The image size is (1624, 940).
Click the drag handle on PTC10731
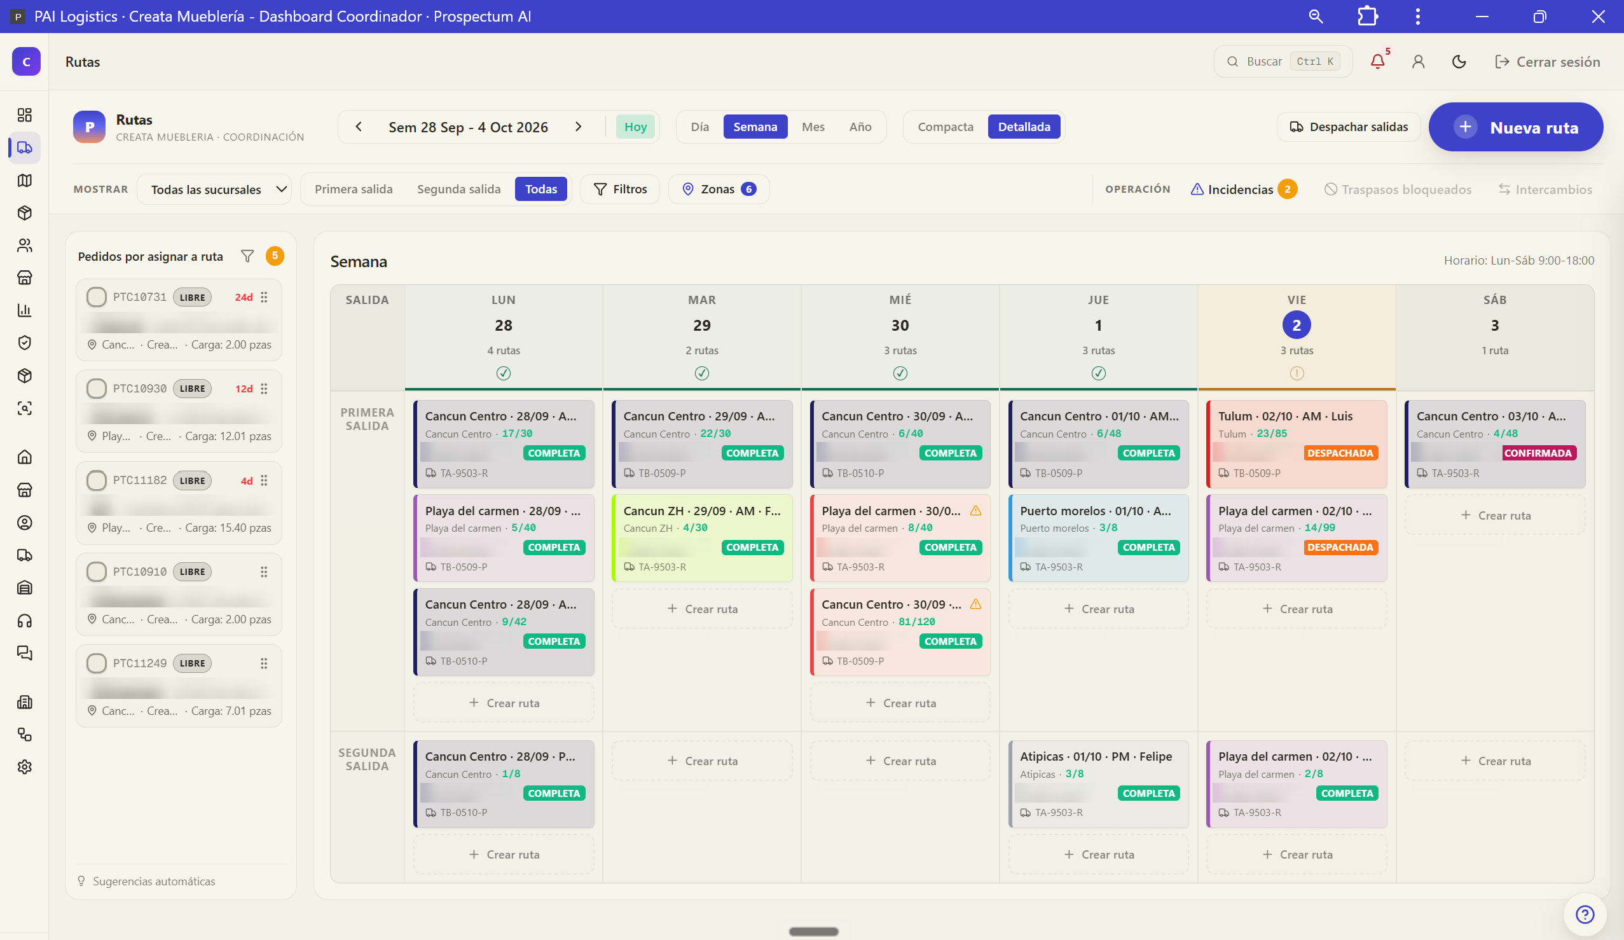point(264,297)
